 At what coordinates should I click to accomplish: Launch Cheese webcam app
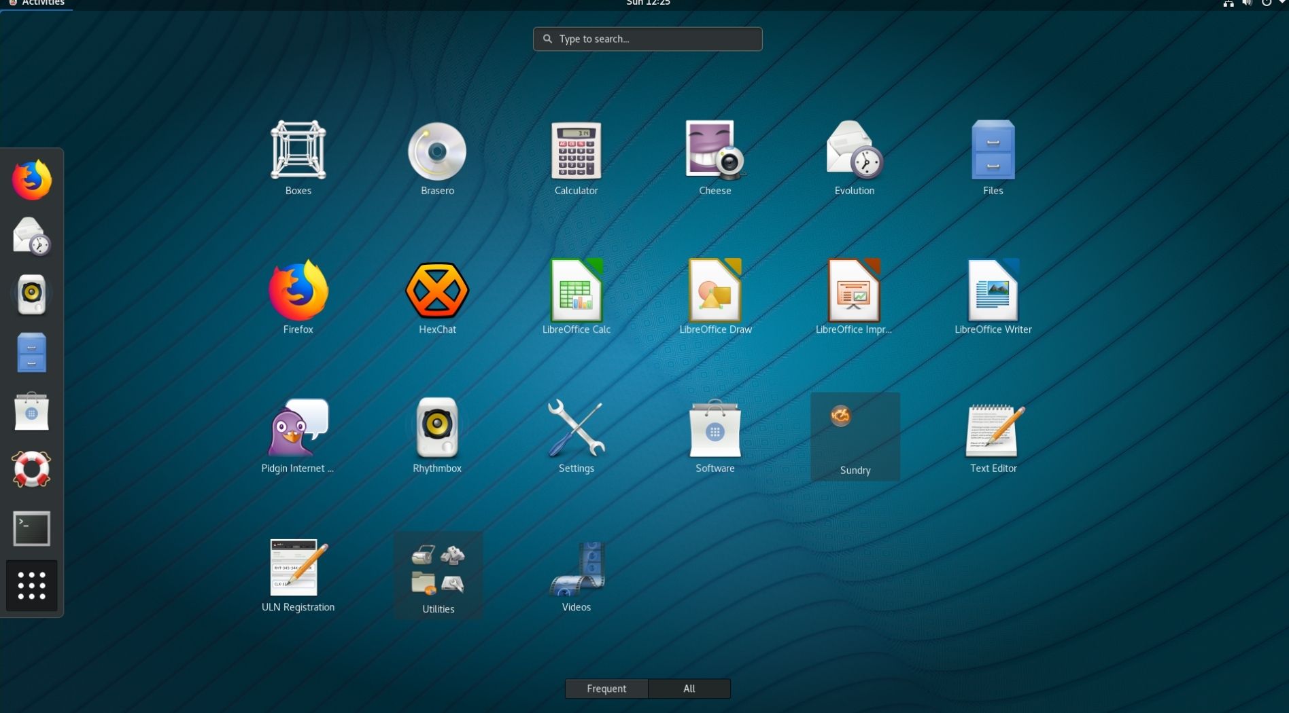(x=715, y=158)
